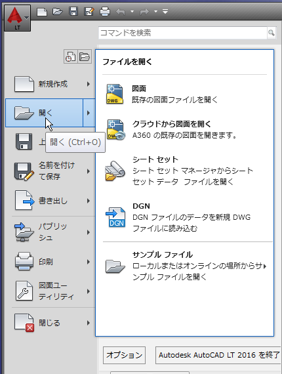
Task: Expand the 開く submenu arrow
Action: (89, 113)
